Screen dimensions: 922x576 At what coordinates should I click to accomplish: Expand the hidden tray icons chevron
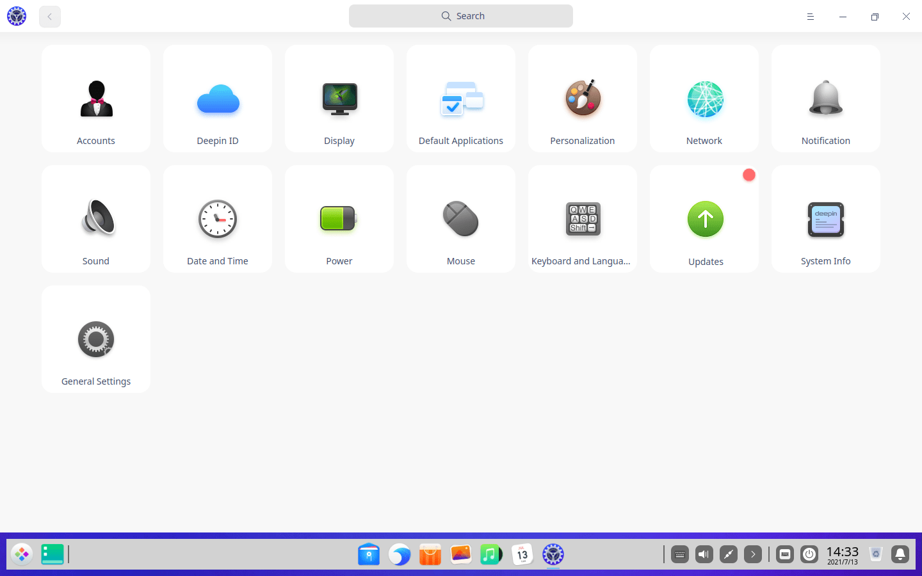[753, 554]
